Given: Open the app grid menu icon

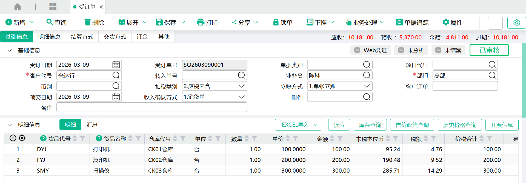Looking at the screenshot, I should [x=53, y=7].
